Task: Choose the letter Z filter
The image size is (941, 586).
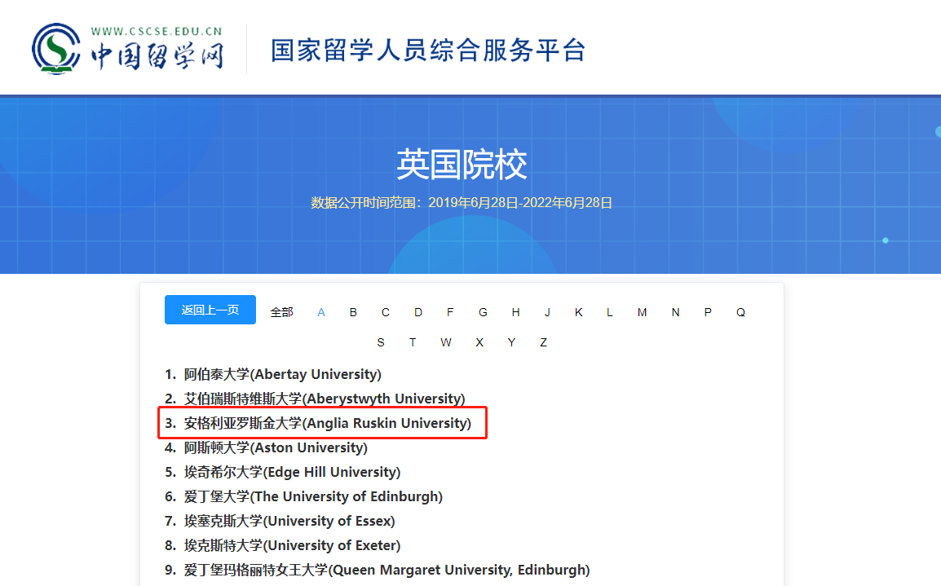Action: [x=543, y=342]
